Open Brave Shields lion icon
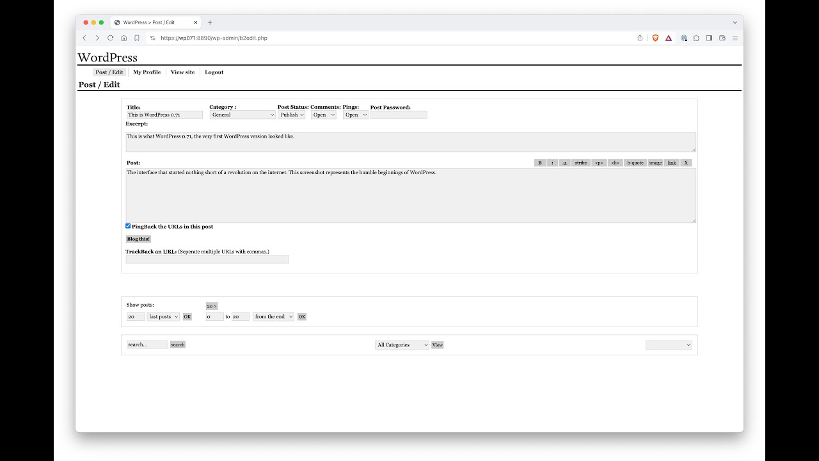The image size is (819, 461). pos(655,38)
